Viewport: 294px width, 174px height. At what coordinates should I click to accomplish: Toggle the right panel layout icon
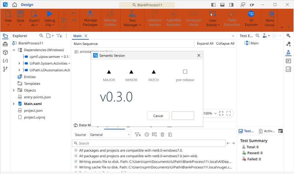[x=231, y=5]
